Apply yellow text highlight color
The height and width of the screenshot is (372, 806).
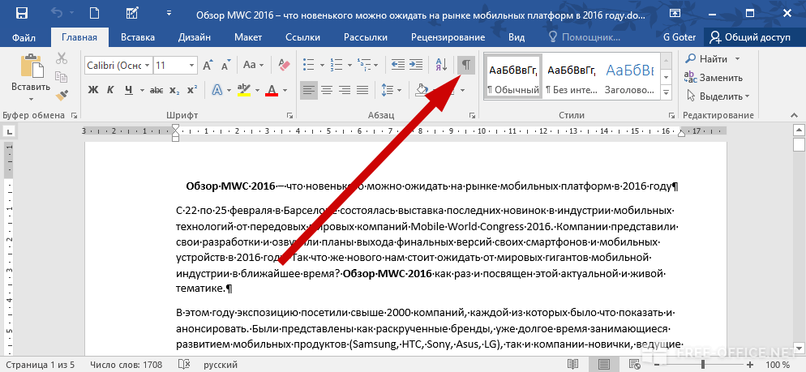244,91
